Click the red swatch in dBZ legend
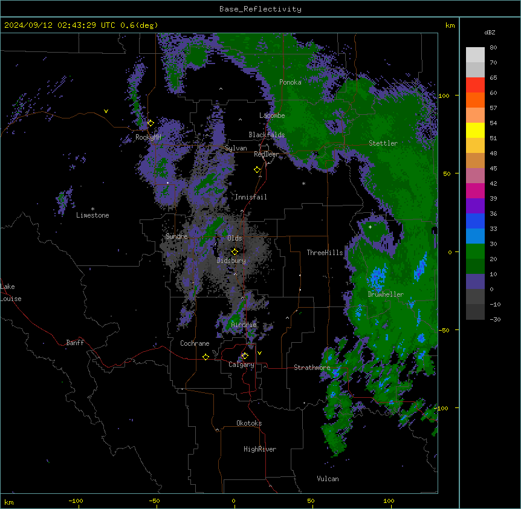This screenshot has height=509, width=521. click(x=475, y=85)
